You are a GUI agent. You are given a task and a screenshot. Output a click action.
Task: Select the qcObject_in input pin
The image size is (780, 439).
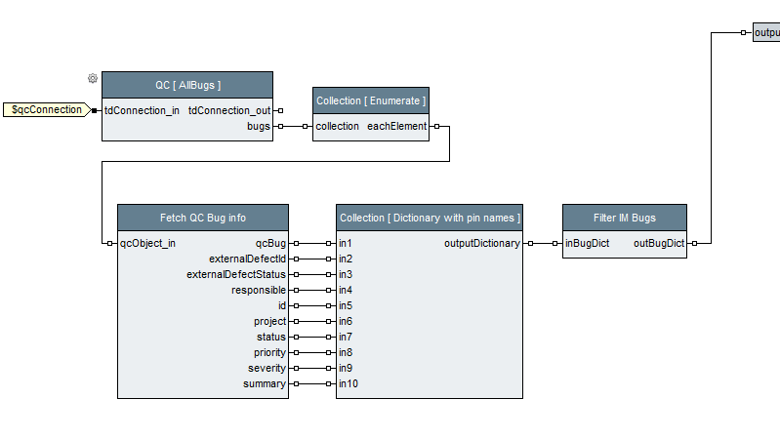click(x=147, y=243)
